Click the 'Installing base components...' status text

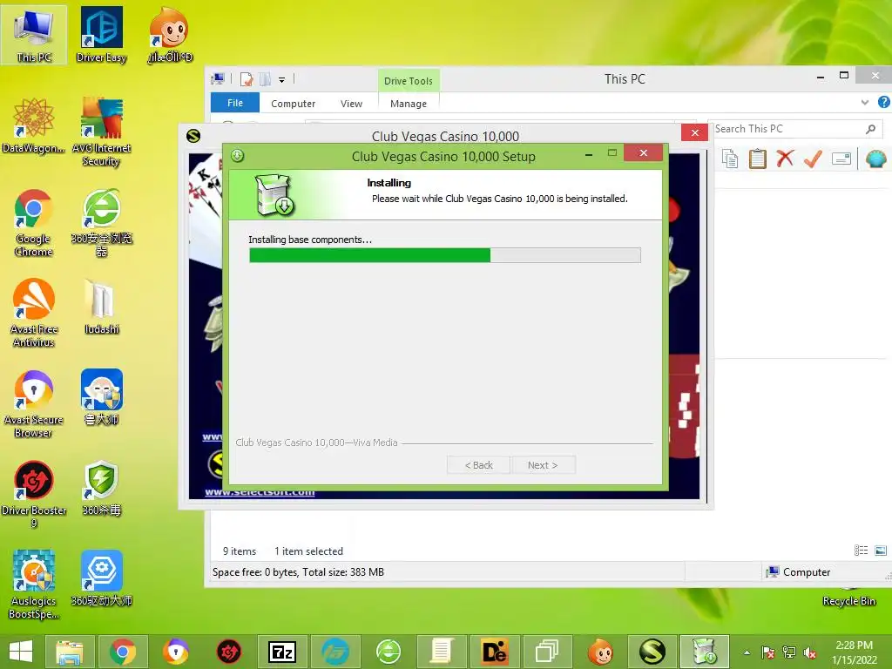click(310, 240)
